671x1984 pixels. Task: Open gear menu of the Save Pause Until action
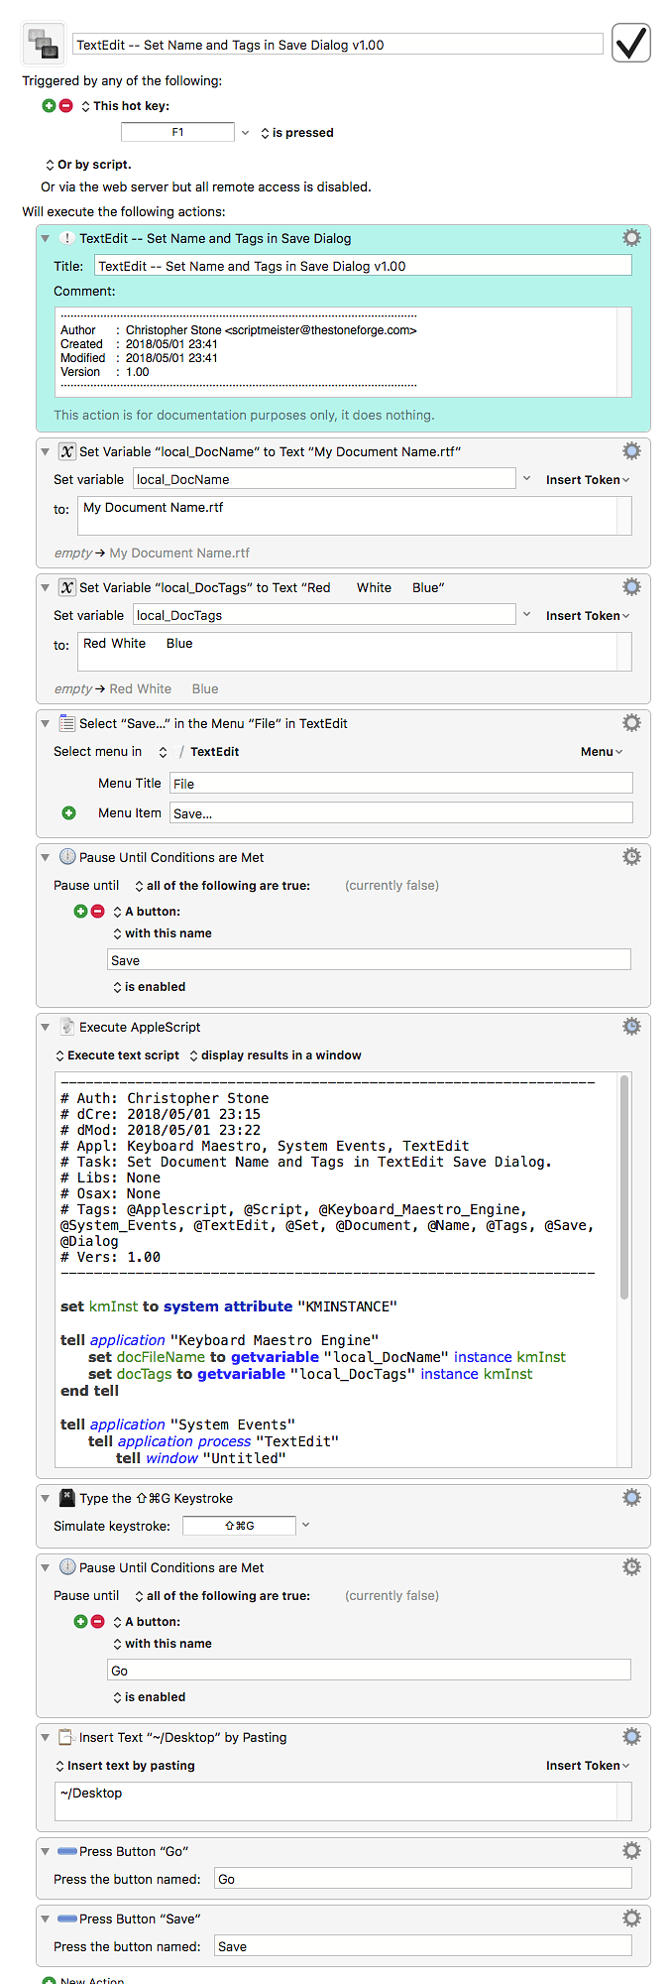pyautogui.click(x=631, y=857)
